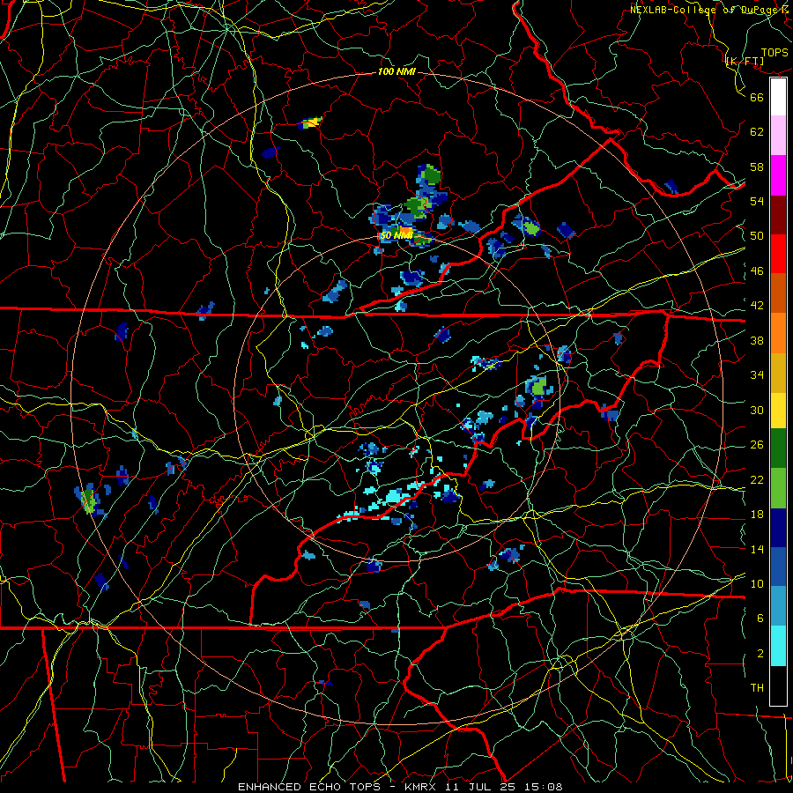Select the dark green legend swatch

click(x=778, y=448)
